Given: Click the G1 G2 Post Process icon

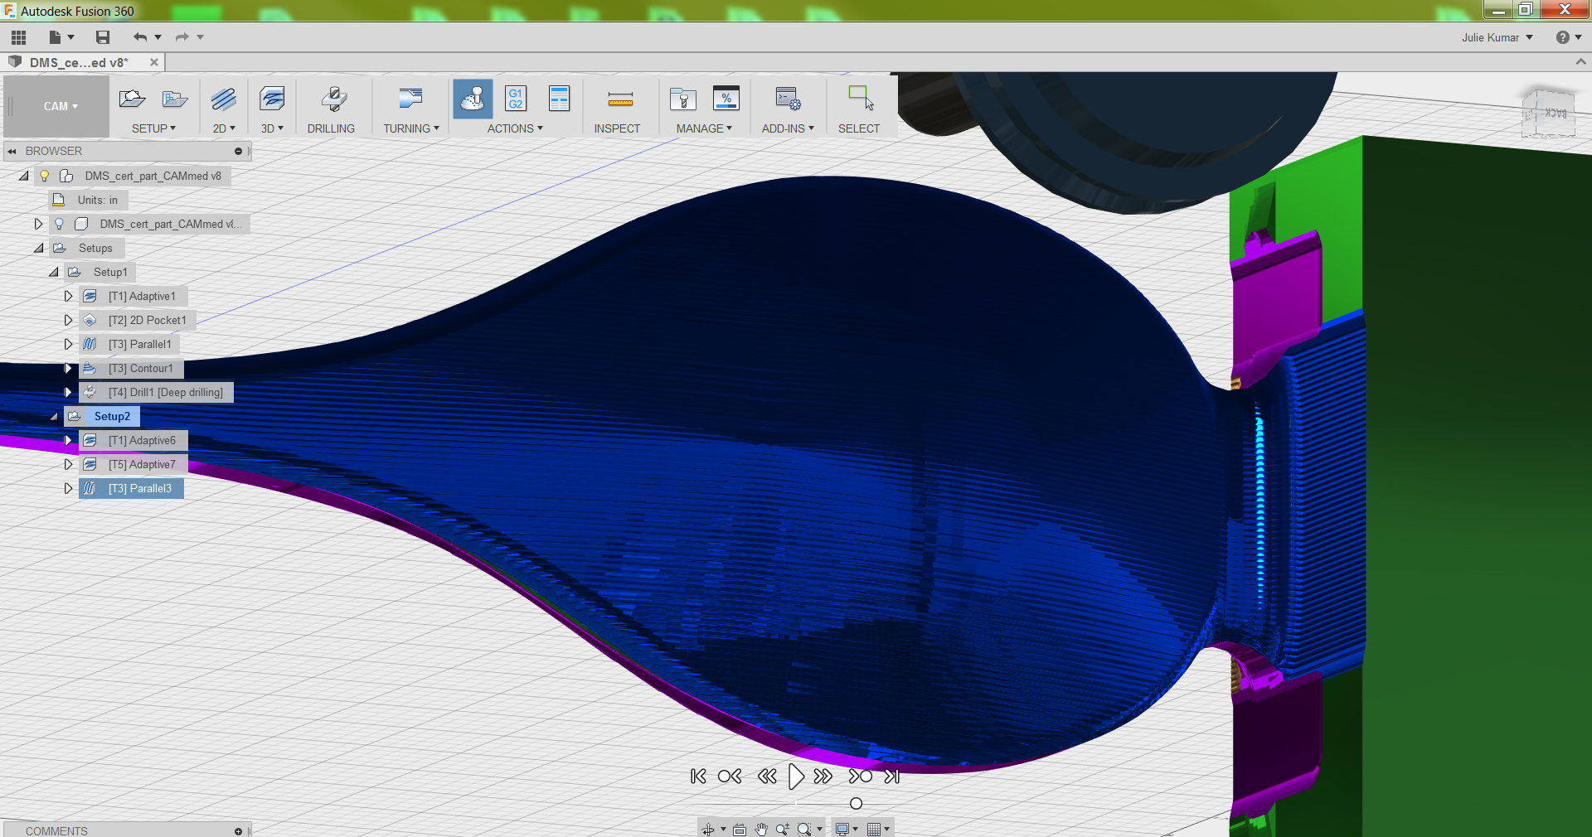Looking at the screenshot, I should click(516, 99).
